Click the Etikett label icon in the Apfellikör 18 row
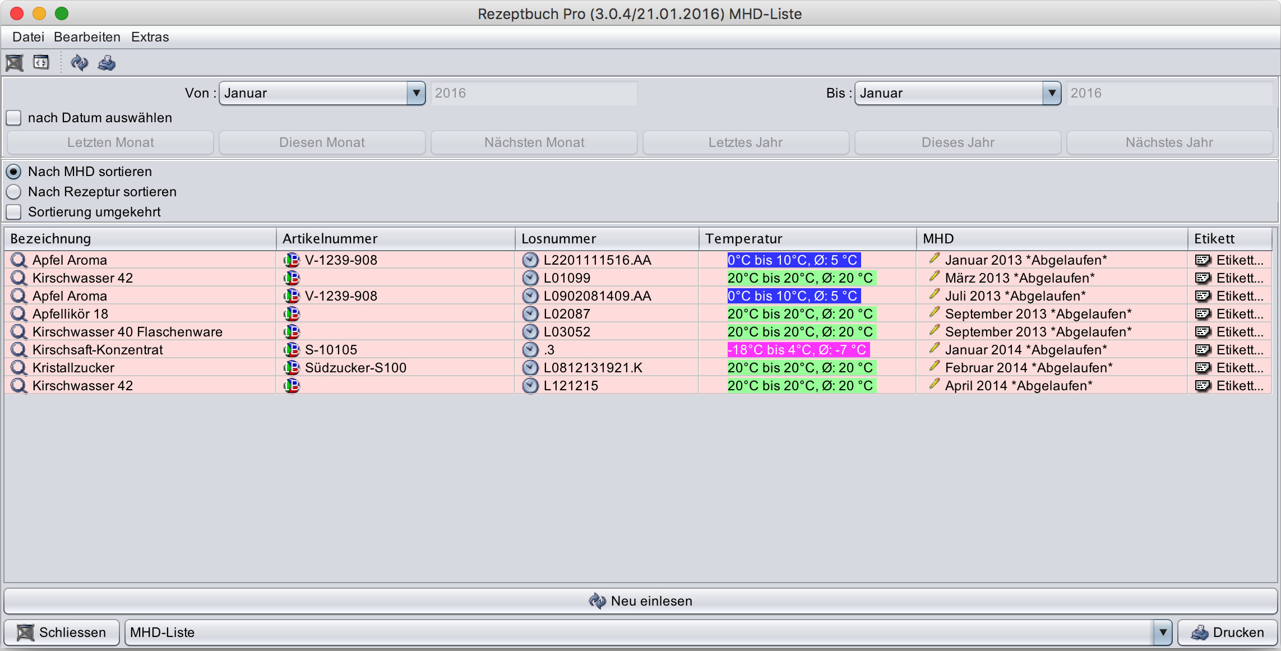Image resolution: width=1281 pixels, height=651 pixels. click(x=1202, y=314)
